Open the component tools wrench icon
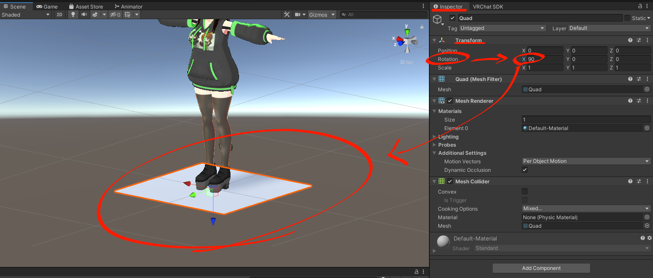Viewport: 653px width, 278px height. click(x=287, y=14)
